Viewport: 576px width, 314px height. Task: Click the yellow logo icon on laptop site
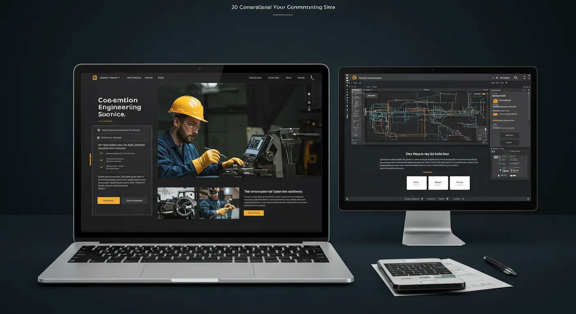(x=95, y=78)
